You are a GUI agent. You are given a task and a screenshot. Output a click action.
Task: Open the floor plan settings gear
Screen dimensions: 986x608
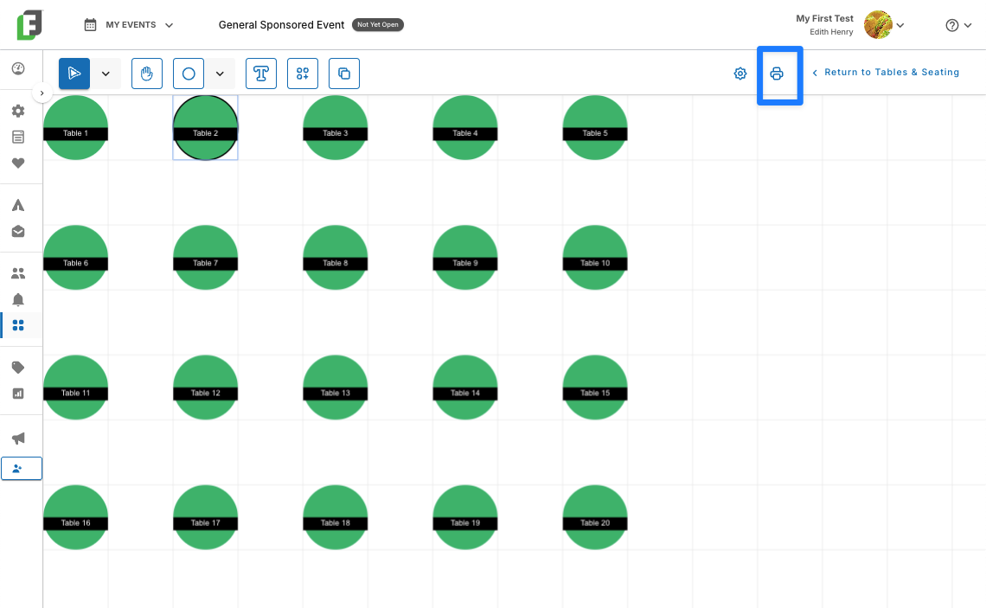(740, 74)
